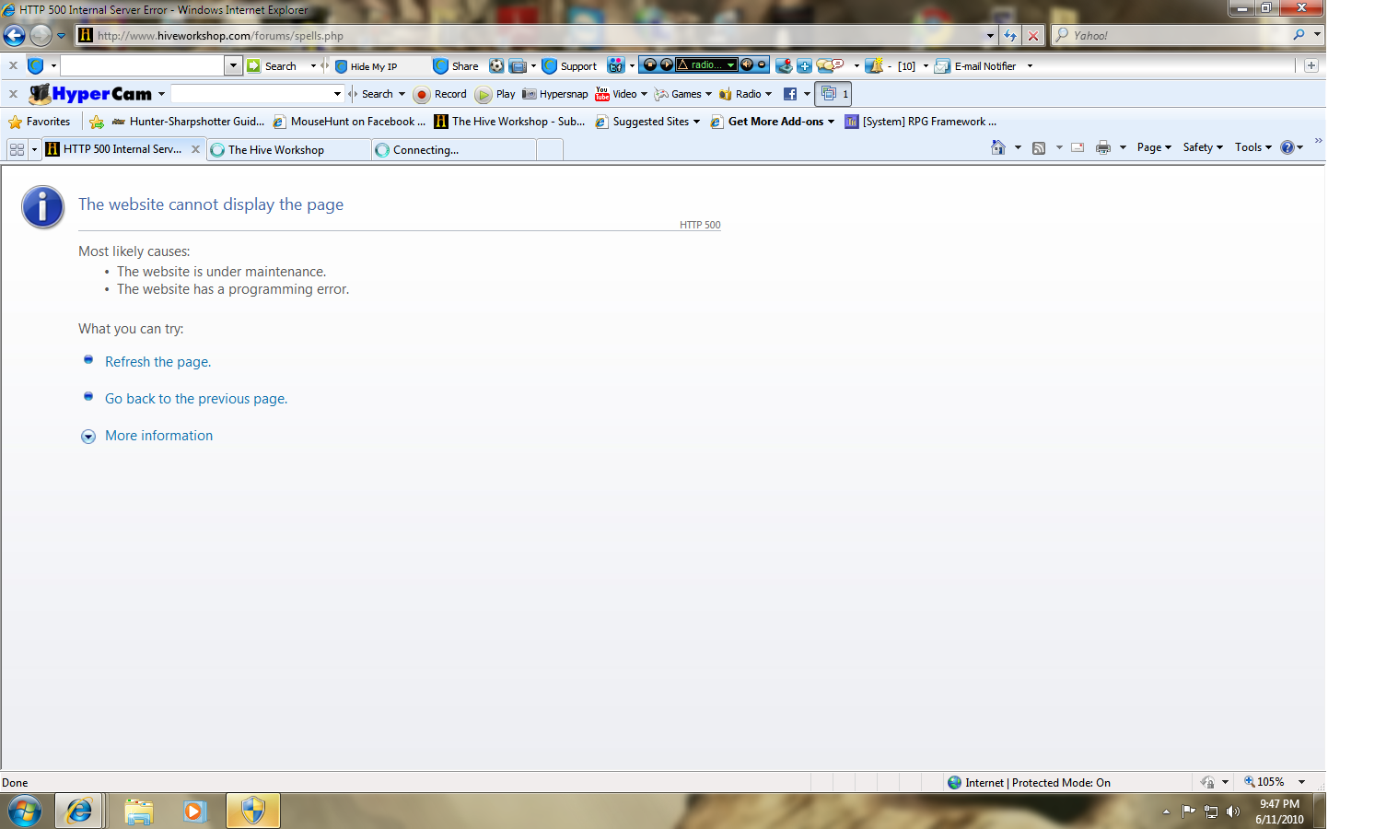Viewport: 1398px width, 829px height.
Task: Click the HyperCam Record button
Action: (x=440, y=94)
